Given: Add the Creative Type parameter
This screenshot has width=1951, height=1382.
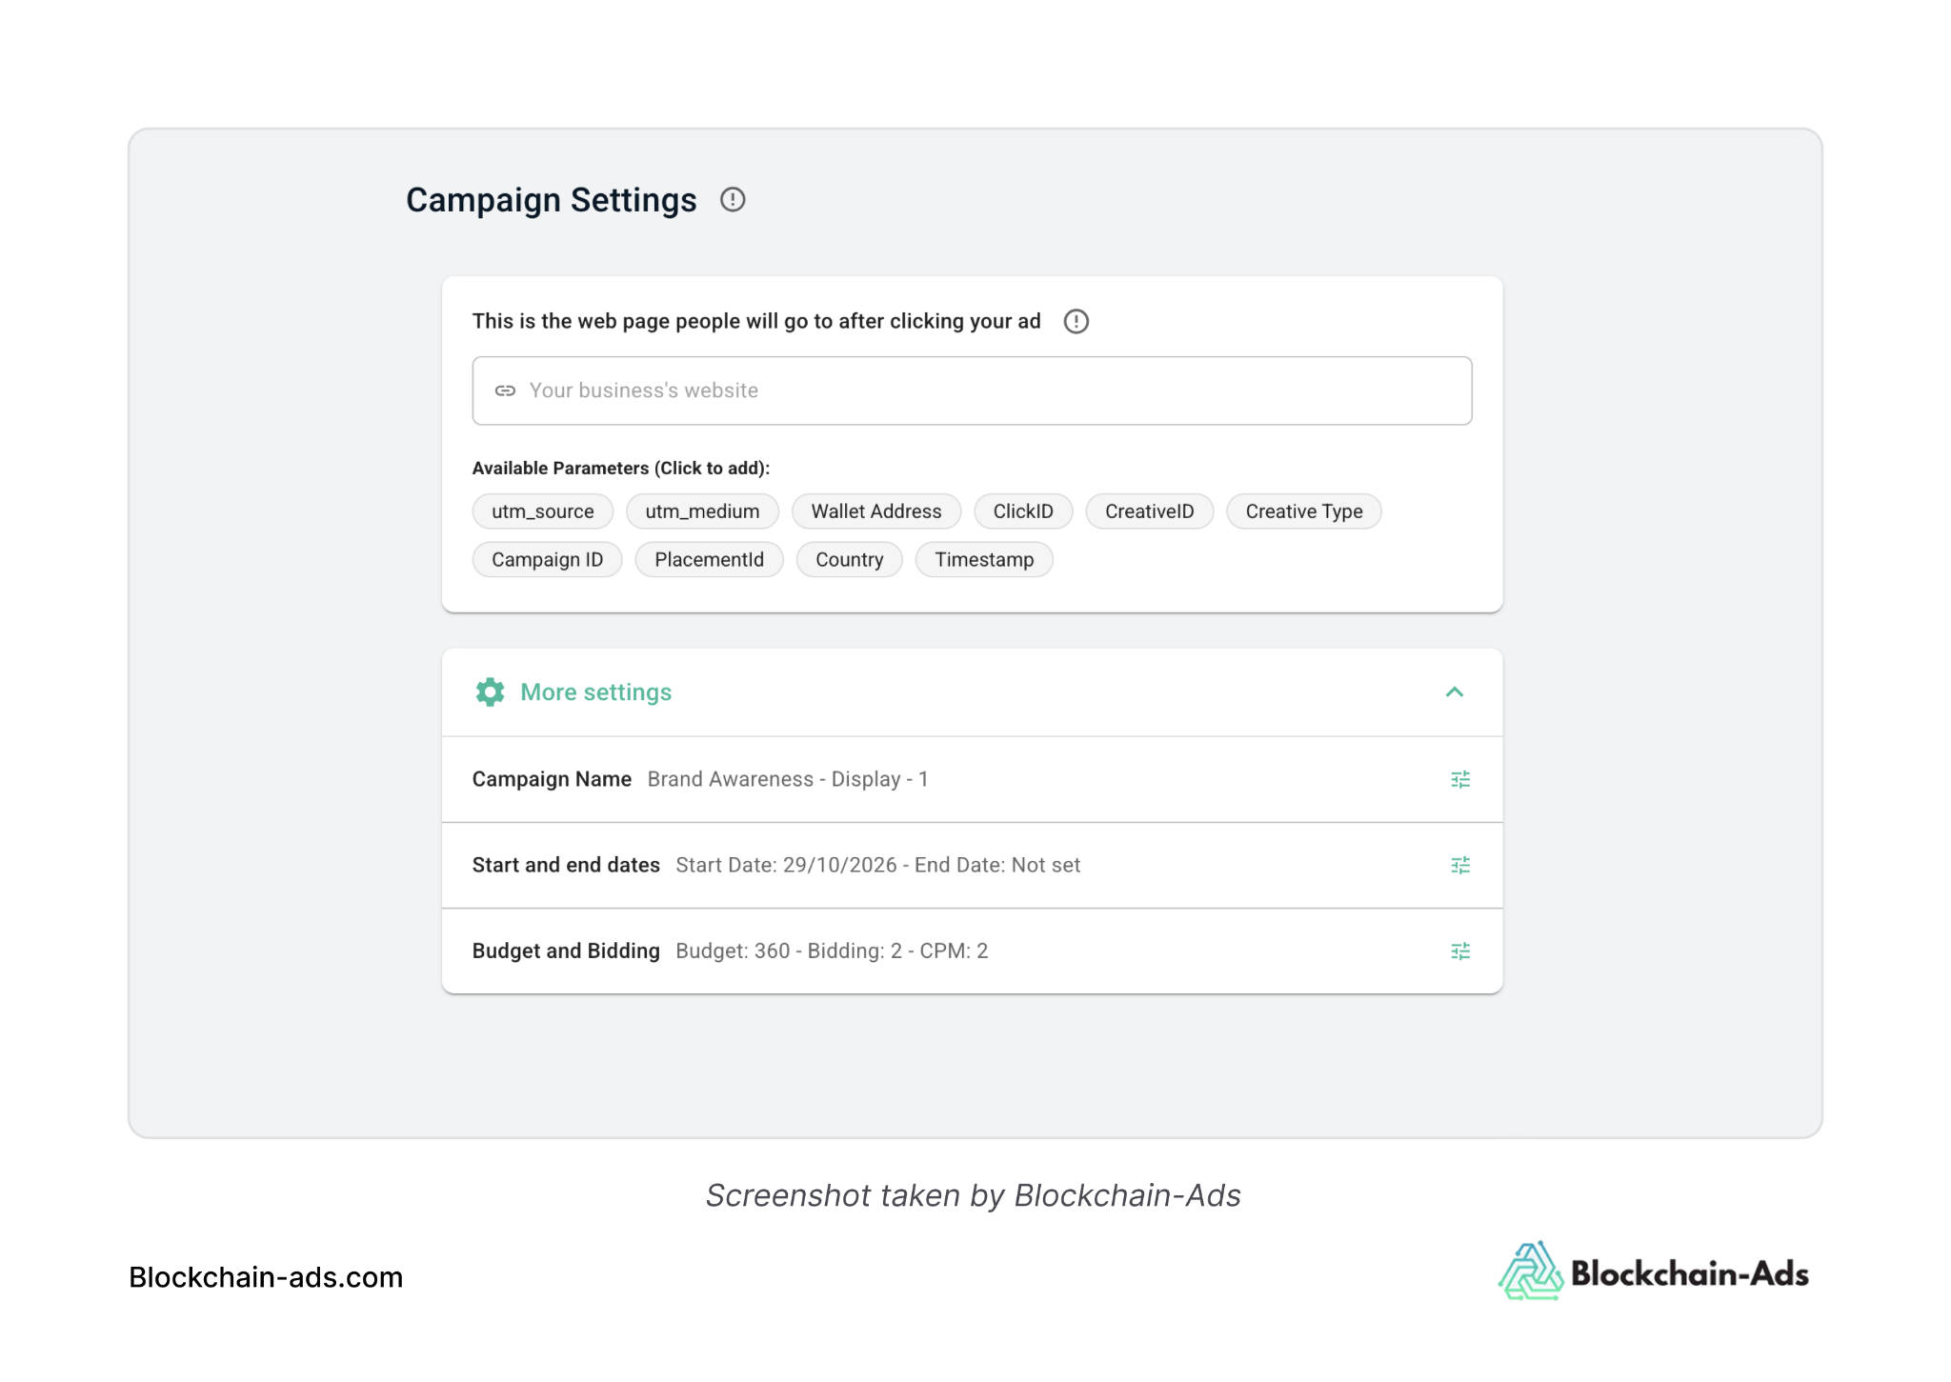Looking at the screenshot, I should (1303, 511).
